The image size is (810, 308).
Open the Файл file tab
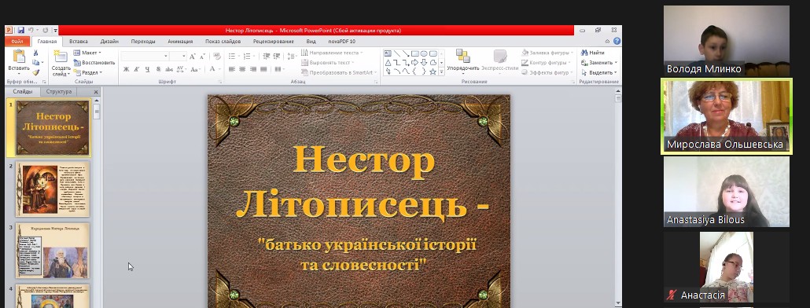tap(17, 42)
